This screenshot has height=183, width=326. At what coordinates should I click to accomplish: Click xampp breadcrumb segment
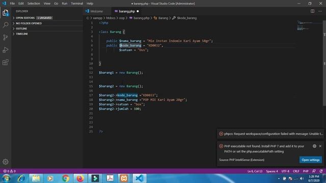click(x=97, y=18)
